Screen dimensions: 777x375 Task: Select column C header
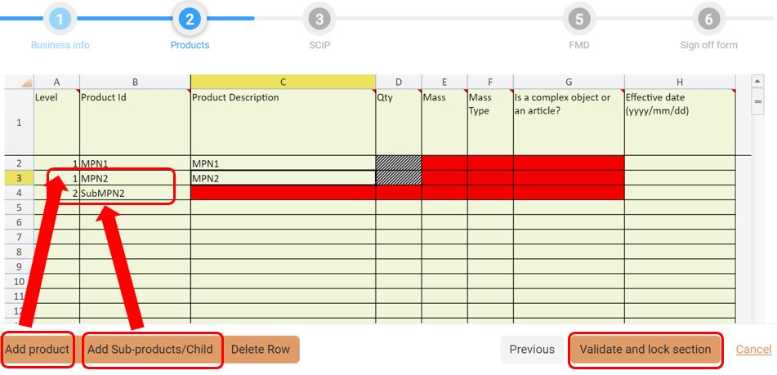click(283, 82)
